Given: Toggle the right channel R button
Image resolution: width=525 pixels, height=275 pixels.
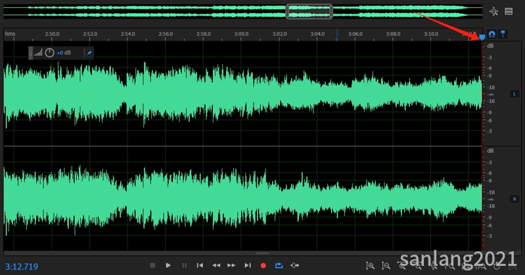Looking at the screenshot, I should click(x=514, y=198).
